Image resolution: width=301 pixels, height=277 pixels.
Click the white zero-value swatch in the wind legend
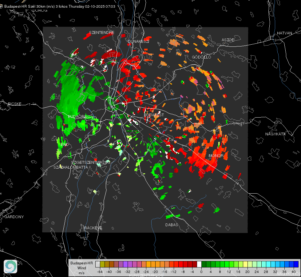(x=199, y=264)
